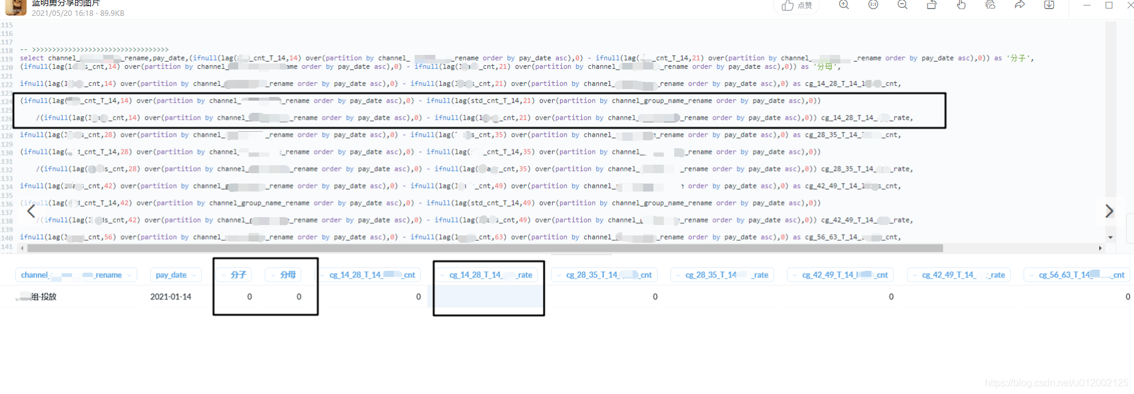Maximize the image viewer window

pos(1109,5)
